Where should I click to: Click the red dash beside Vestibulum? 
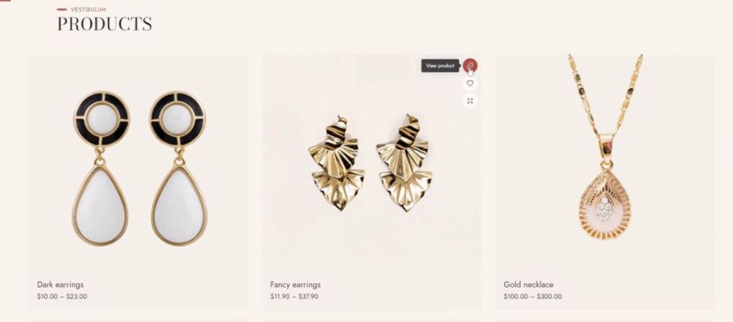tap(62, 9)
